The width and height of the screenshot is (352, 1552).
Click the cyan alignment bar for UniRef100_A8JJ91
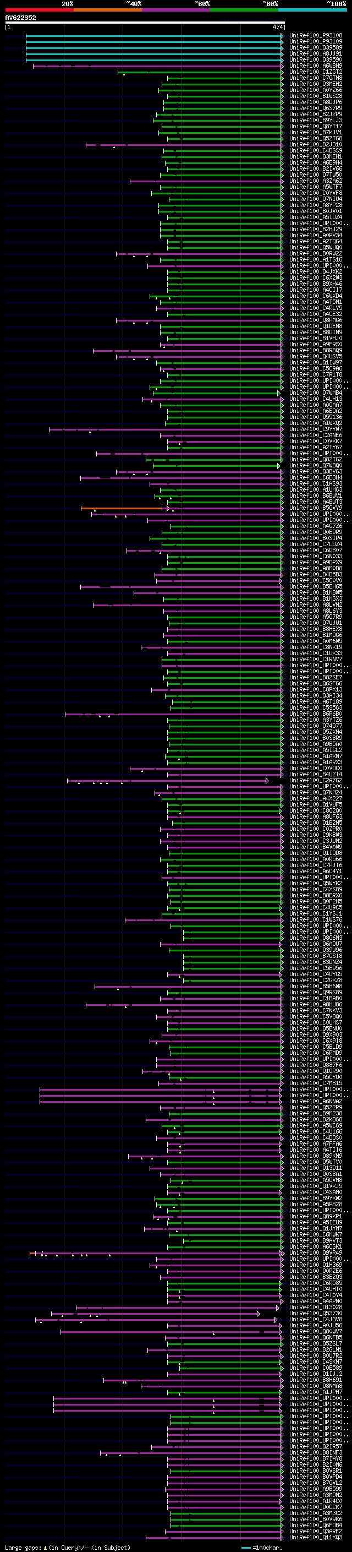(x=154, y=54)
